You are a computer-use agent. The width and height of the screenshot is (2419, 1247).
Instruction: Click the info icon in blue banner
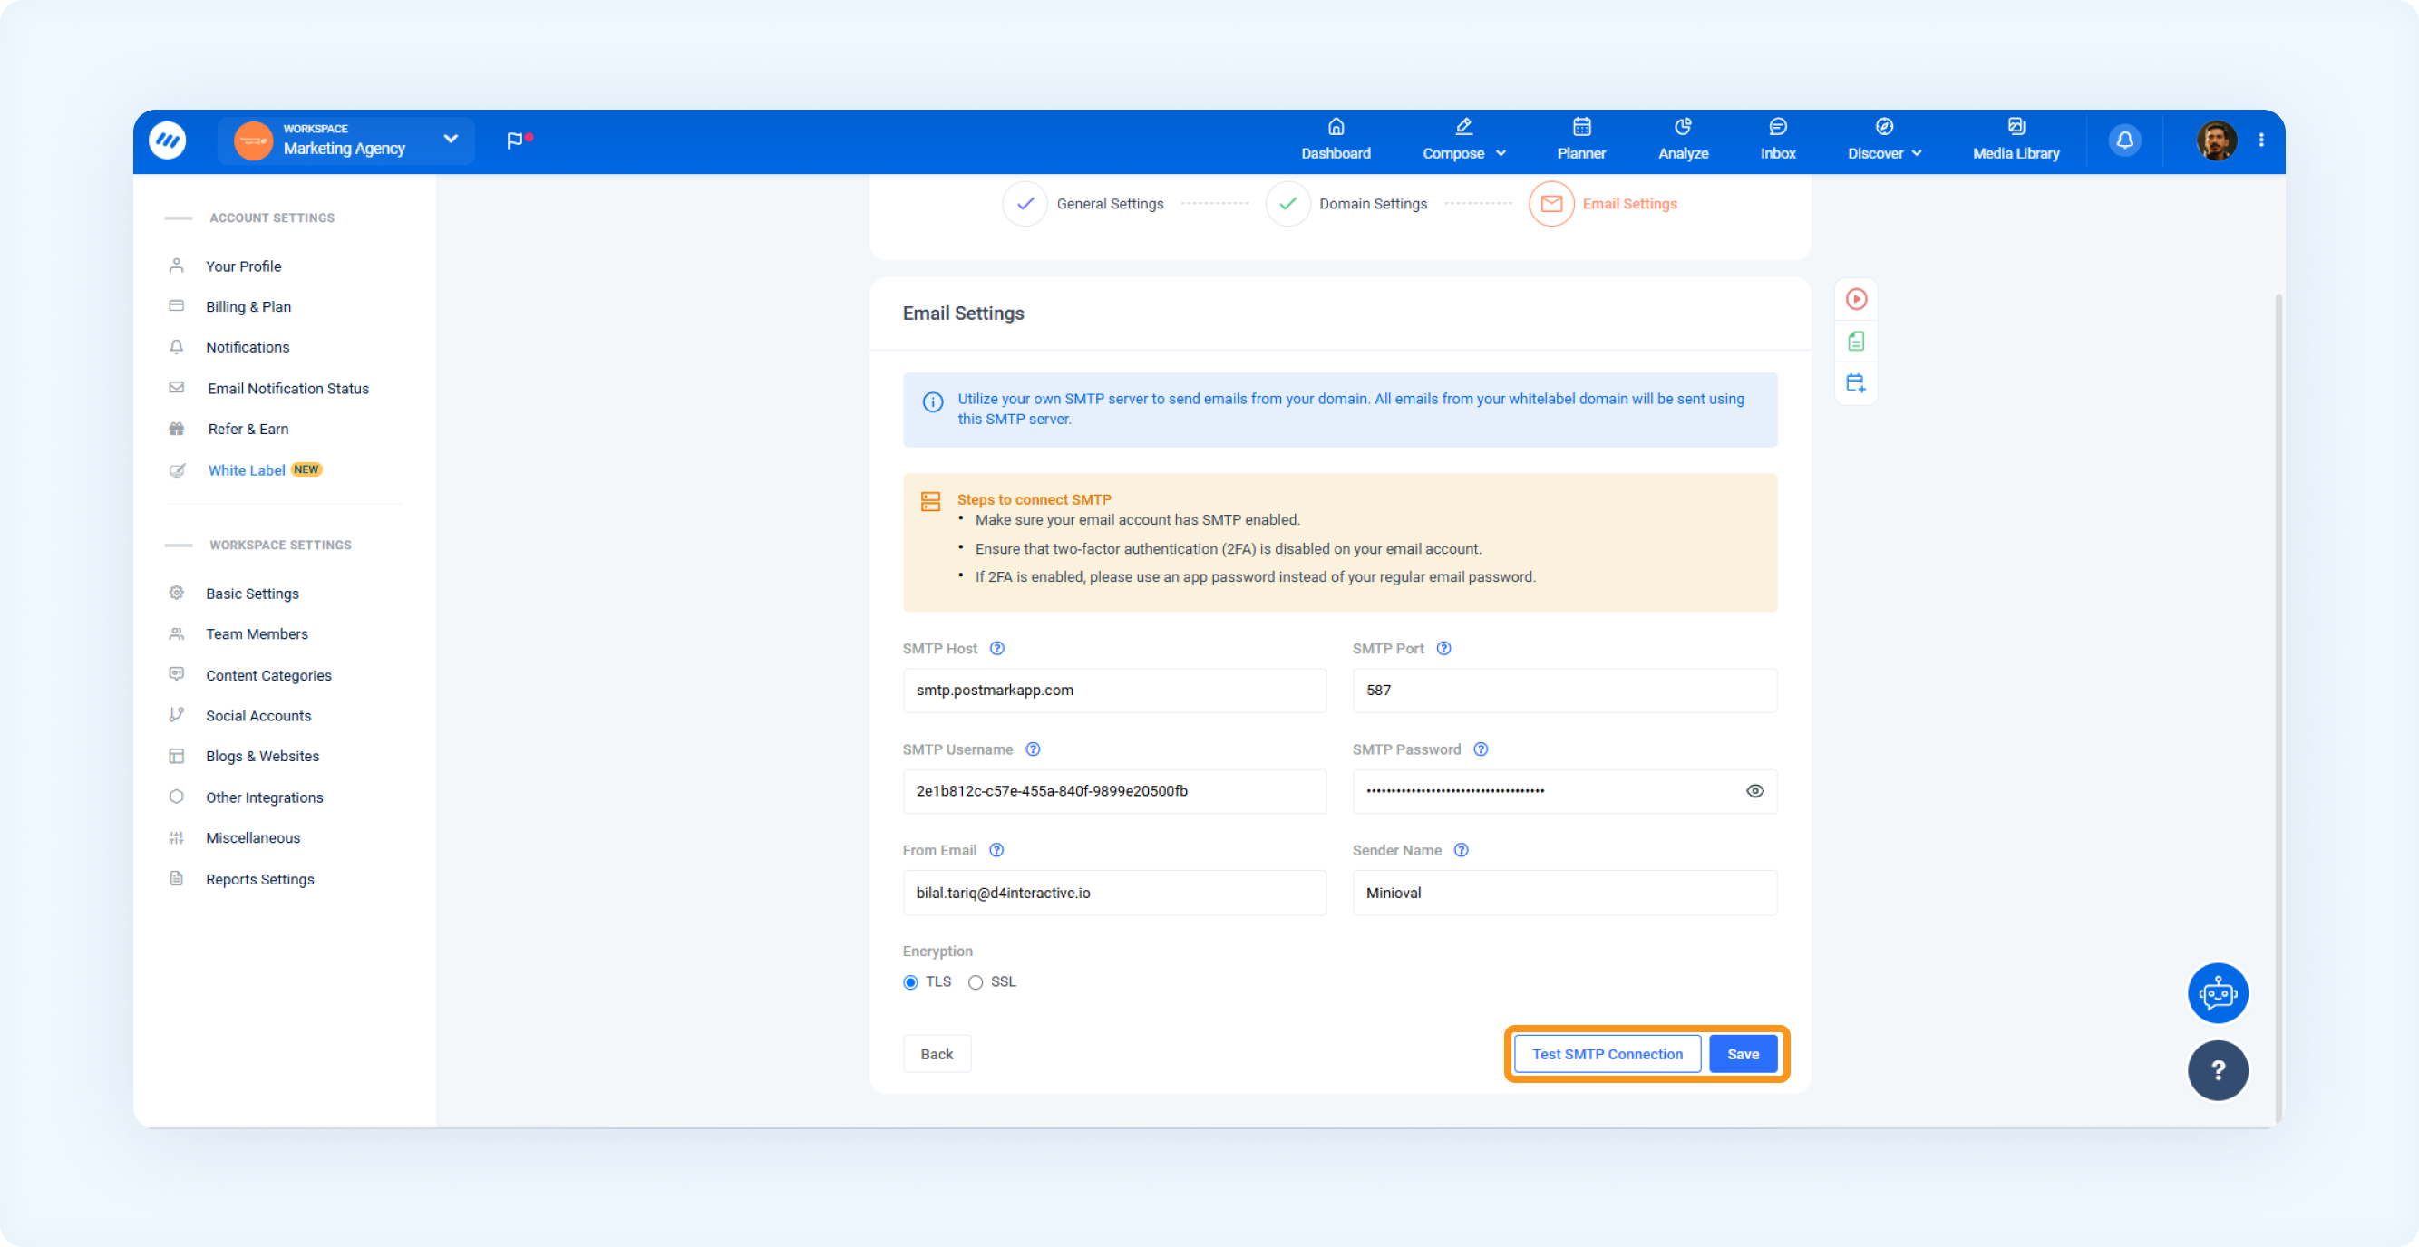pos(932,401)
